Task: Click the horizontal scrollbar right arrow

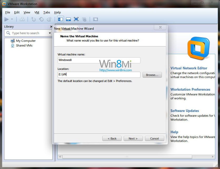Action: click(x=213, y=157)
